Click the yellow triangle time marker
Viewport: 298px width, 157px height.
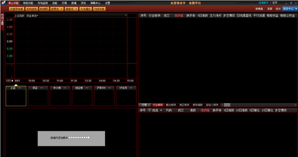(16, 85)
